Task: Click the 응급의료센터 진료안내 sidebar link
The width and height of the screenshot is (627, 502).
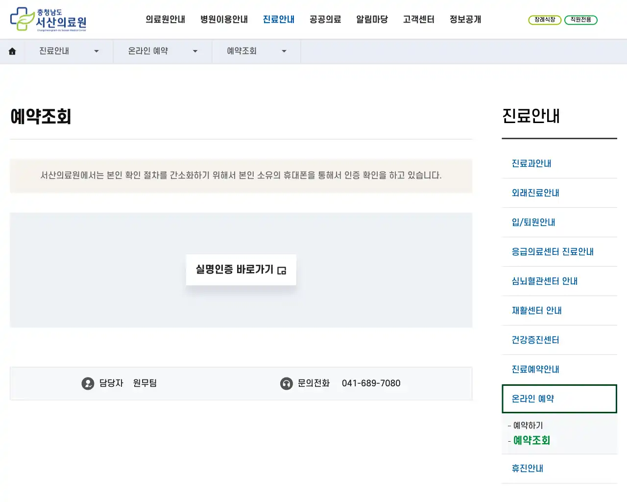Action: (553, 251)
